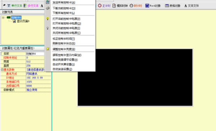Viewport: 216px width, 131px height.
Task: Click the 本地端口号 value 1025
Action: coord(38,82)
